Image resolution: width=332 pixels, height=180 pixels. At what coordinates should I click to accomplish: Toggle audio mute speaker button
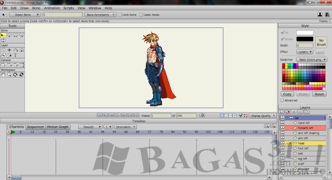click(x=202, y=115)
